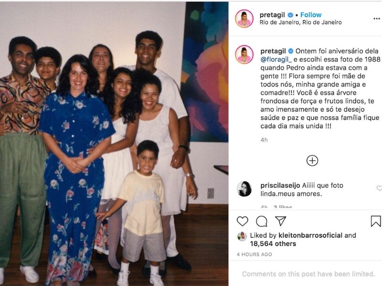Click the Follow link beside pretagil
The width and height of the screenshot is (382, 286).
(311, 15)
